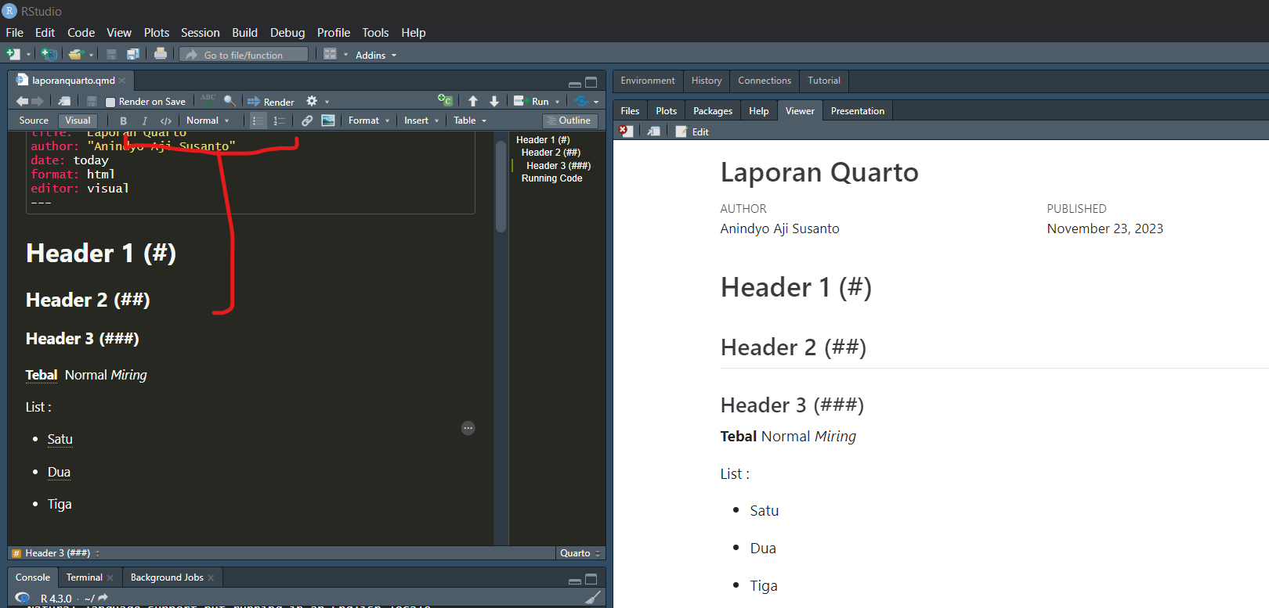This screenshot has height=608, width=1269.
Task: Switch to the Presentation tab
Action: tap(858, 111)
